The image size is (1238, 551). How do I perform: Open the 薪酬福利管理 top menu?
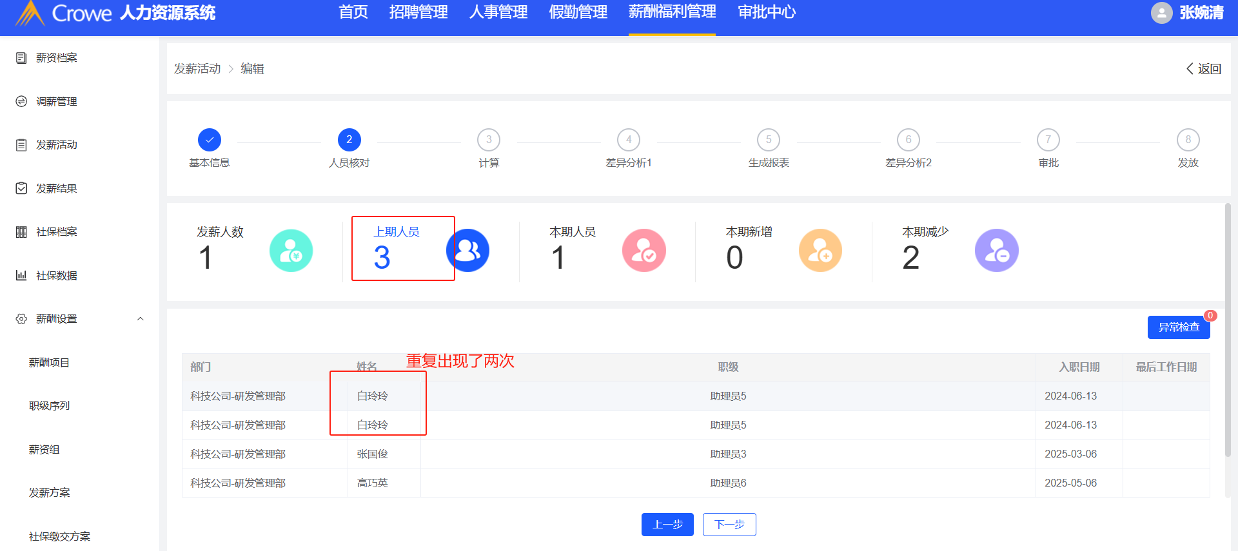pyautogui.click(x=673, y=12)
